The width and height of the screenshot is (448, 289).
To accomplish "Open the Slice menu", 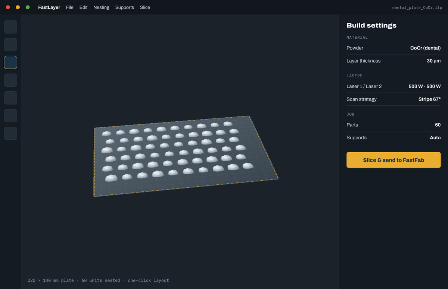I will pyautogui.click(x=145, y=7).
